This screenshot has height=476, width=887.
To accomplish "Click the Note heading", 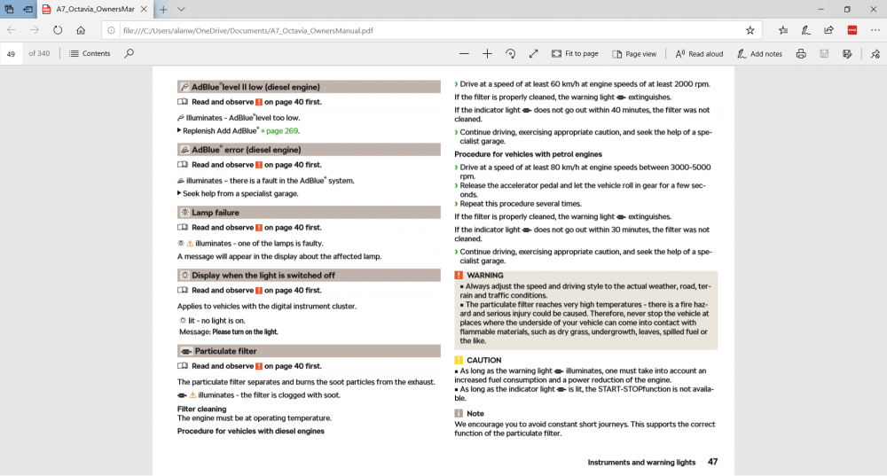I will tap(475, 413).
